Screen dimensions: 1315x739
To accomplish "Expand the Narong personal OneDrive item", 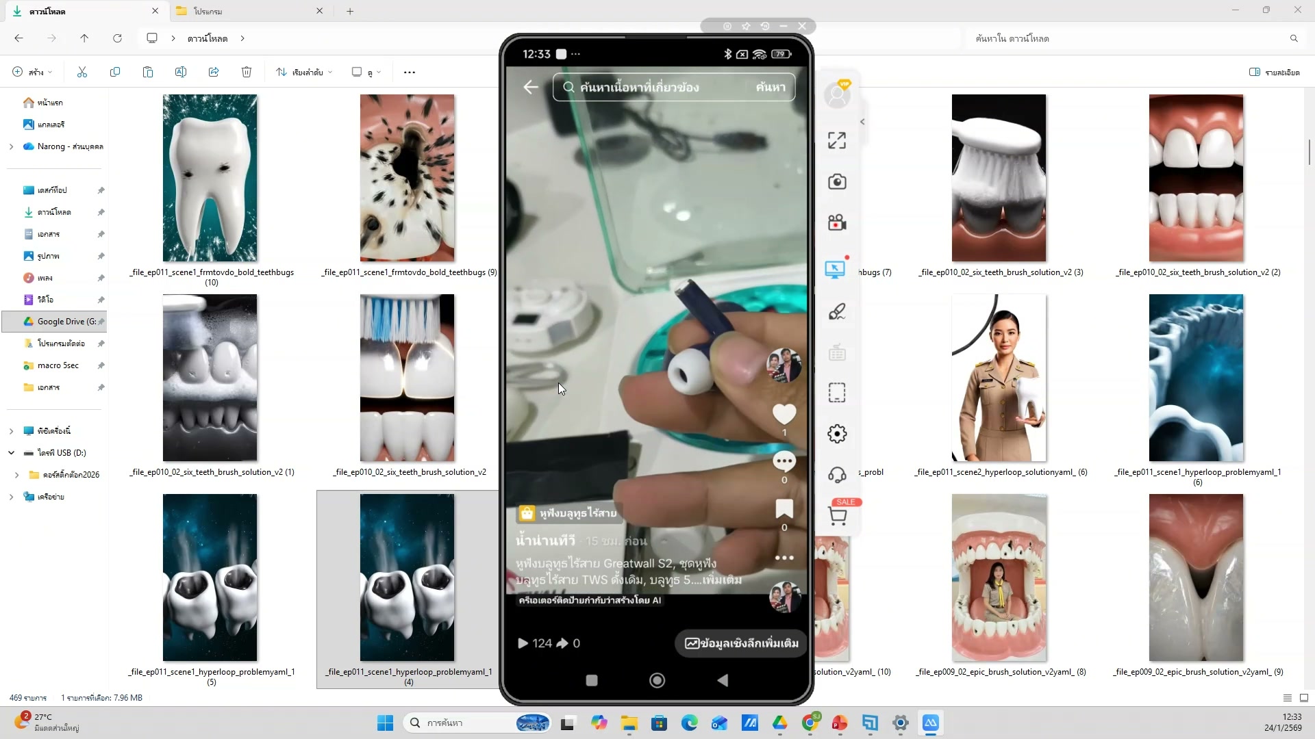I will coord(11,146).
